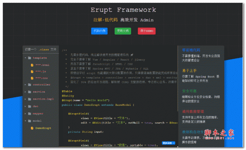Click the @Erupt(name = "Hello World") line
This screenshot has height=150, width=246.
(86, 100)
